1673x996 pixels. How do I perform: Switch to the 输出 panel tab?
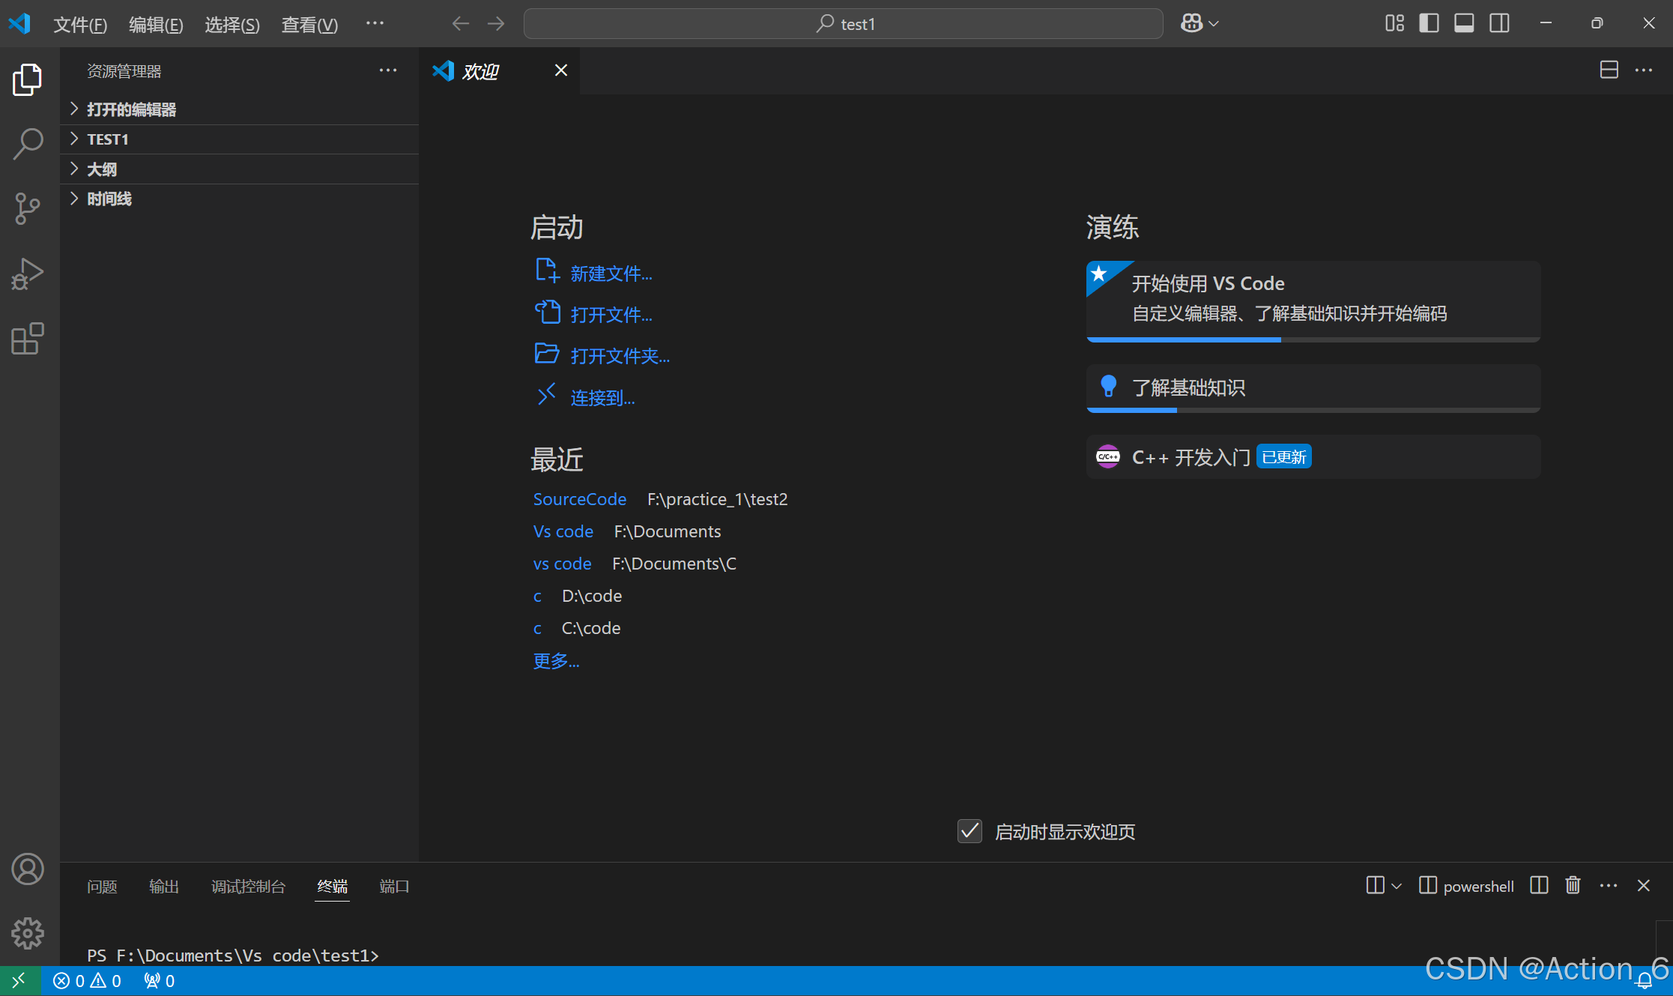point(163,887)
